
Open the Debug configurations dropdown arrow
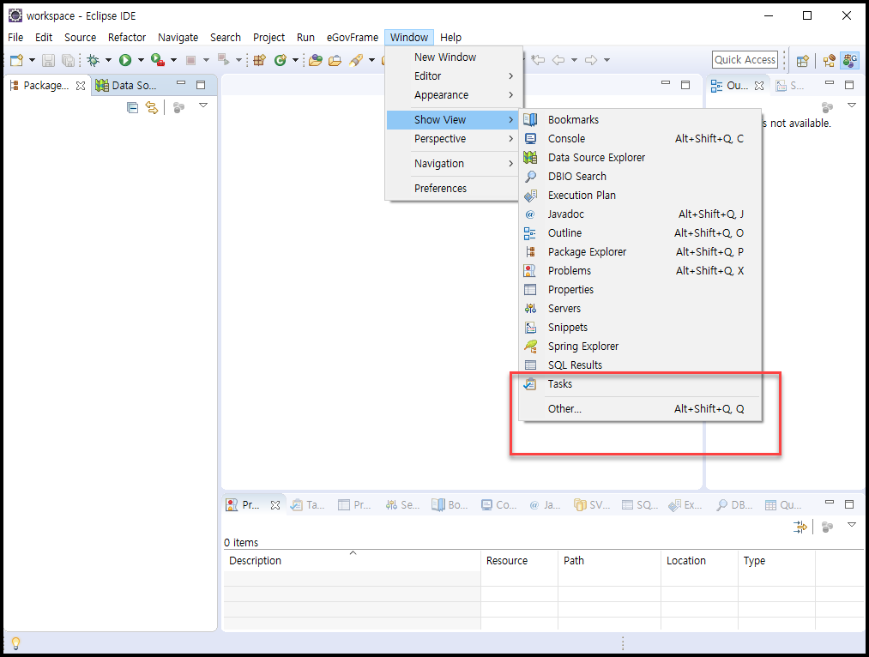[108, 60]
